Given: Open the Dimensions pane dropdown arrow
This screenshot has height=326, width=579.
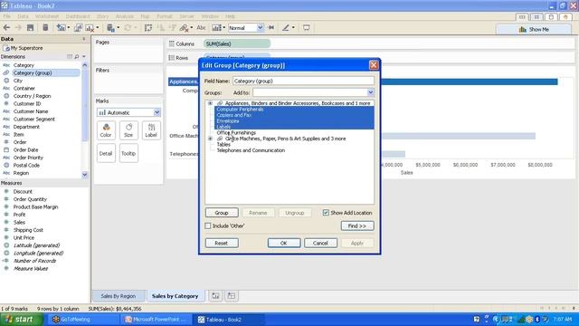Looking at the screenshot, I should tap(84, 57).
